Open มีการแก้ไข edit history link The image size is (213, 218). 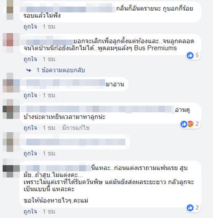[76, 128]
